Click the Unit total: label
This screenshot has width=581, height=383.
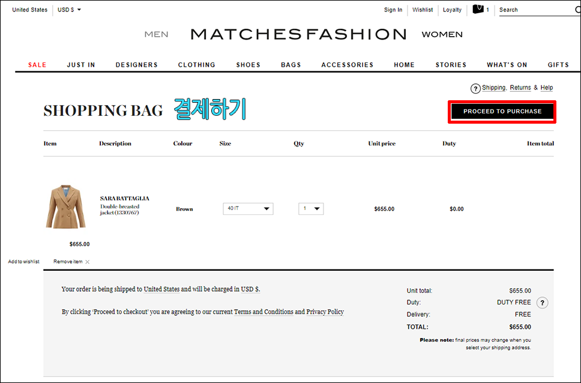click(420, 291)
